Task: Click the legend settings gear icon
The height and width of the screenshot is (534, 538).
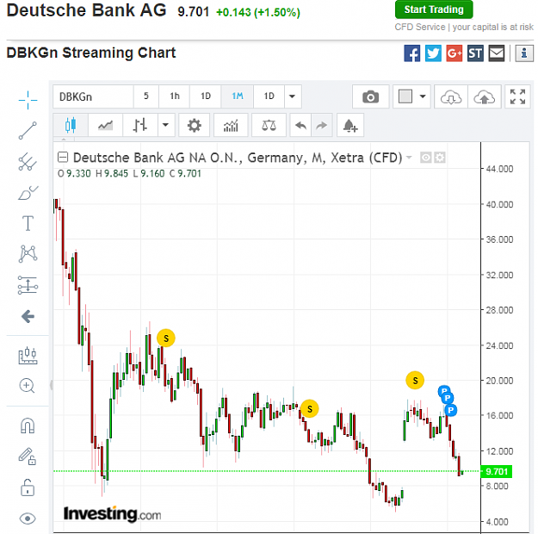Action: pyautogui.click(x=440, y=158)
